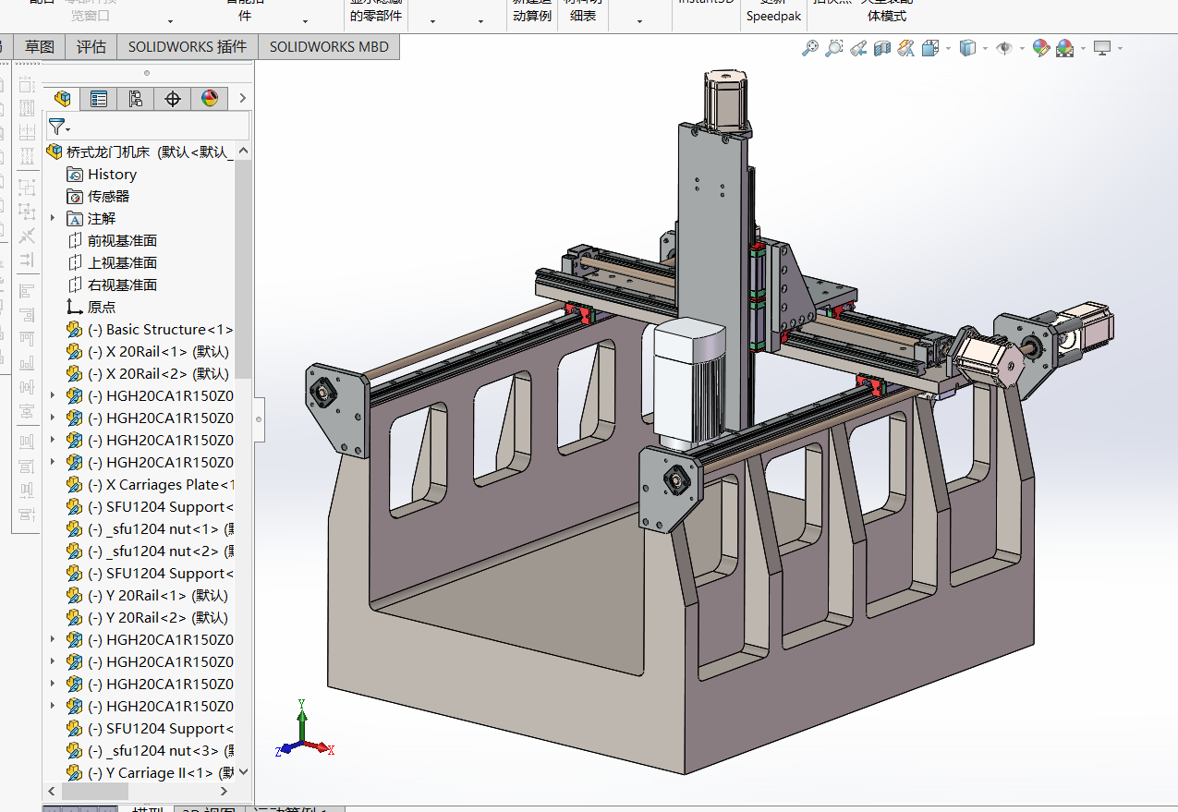Open the Display Style dropdown arrow
Image resolution: width=1178 pixels, height=812 pixels.
point(986,48)
